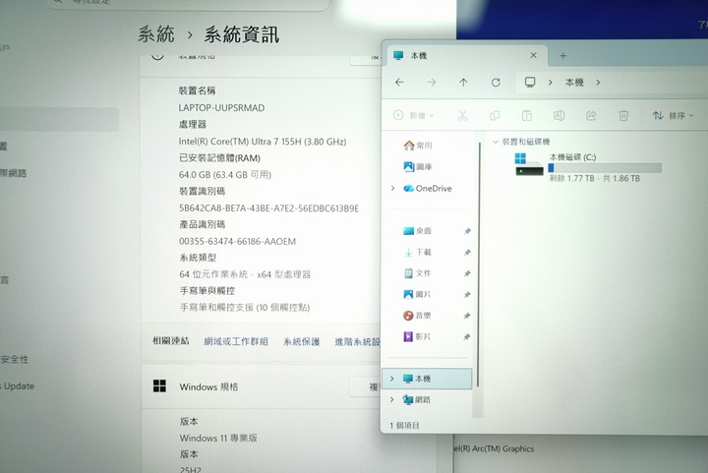The width and height of the screenshot is (708, 473).
Task: Click 系統 breadcrumb in Settings header
Action: click(156, 34)
